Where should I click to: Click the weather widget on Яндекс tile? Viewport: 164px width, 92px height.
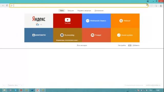point(39,25)
